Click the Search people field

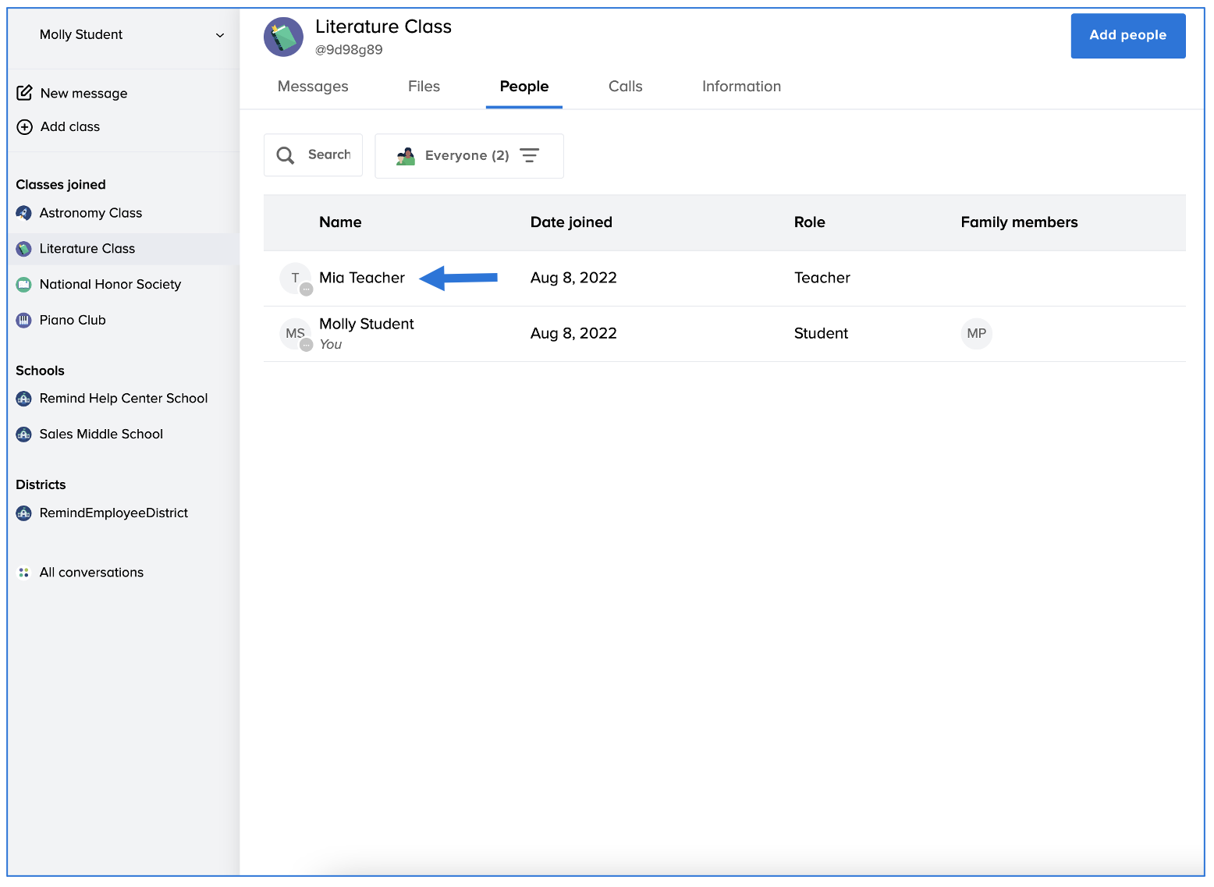click(314, 155)
